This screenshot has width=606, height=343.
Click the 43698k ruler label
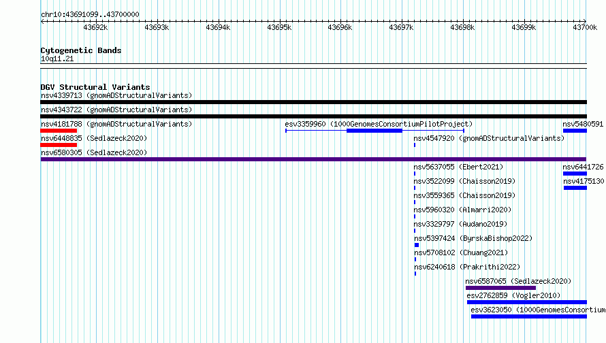(x=462, y=27)
